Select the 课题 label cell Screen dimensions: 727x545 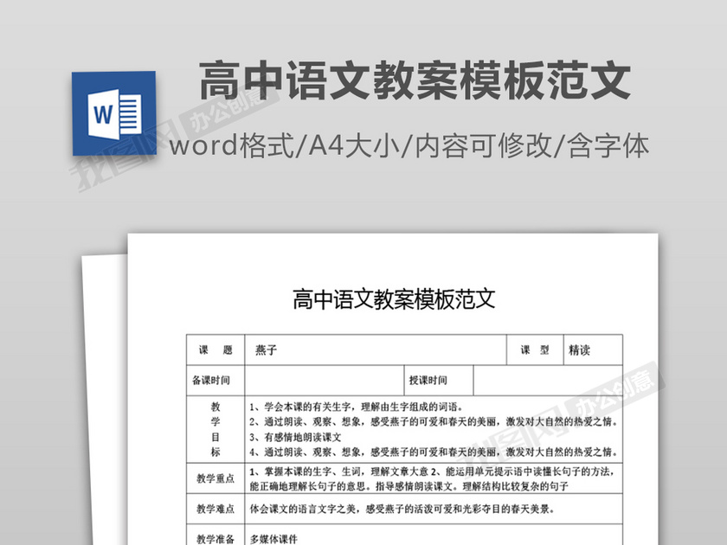pos(216,350)
